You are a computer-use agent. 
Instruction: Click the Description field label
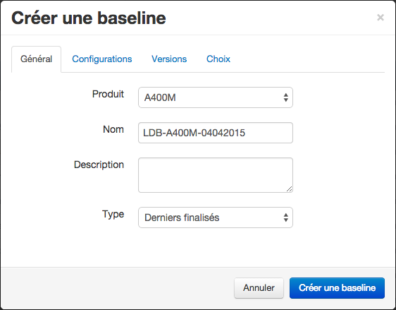coord(99,165)
